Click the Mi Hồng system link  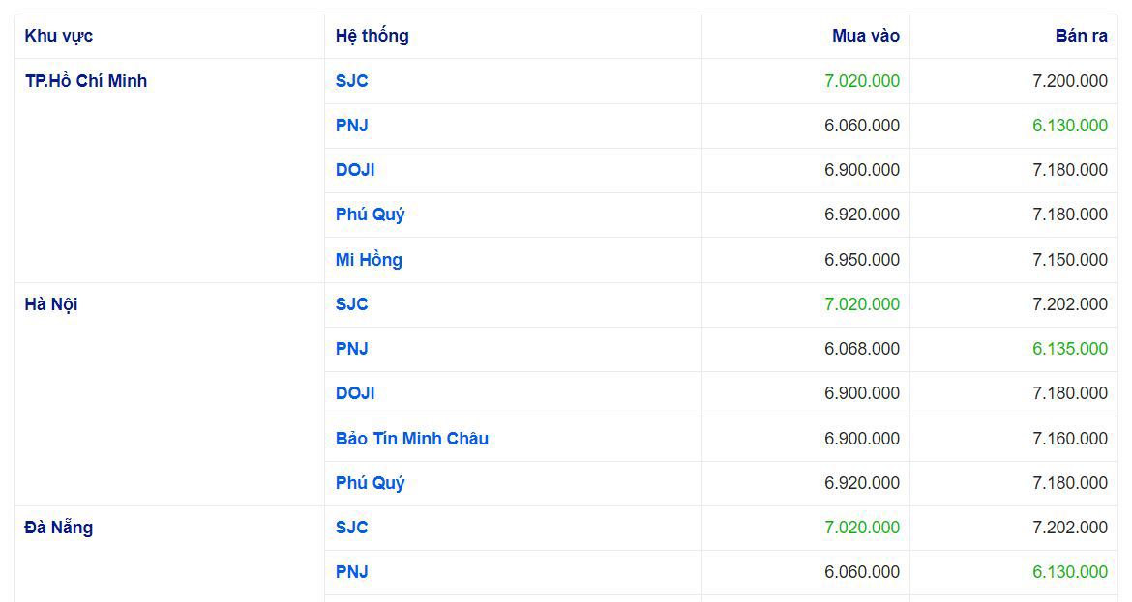[369, 260]
